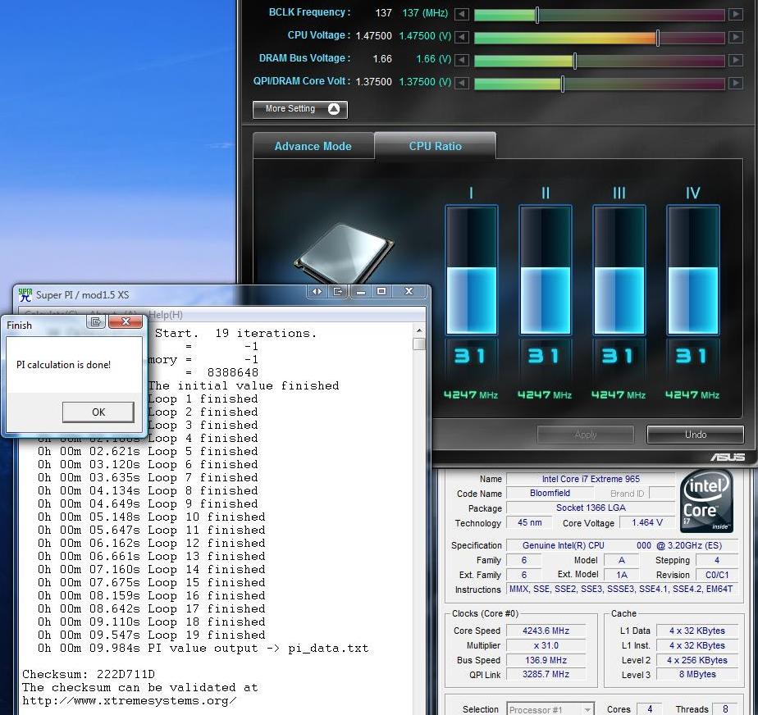The image size is (758, 715).
Task: Close the Finish dialog
Action: [x=126, y=321]
